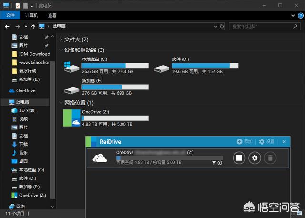Select OneDrive in navigation pane
305x218 pixels.
tap(22, 91)
